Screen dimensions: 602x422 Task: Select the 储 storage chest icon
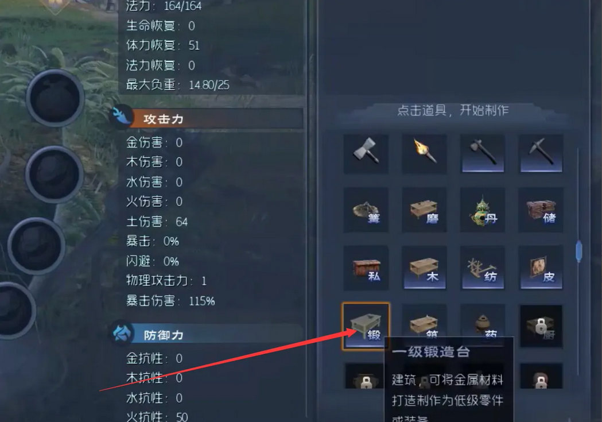(x=541, y=210)
